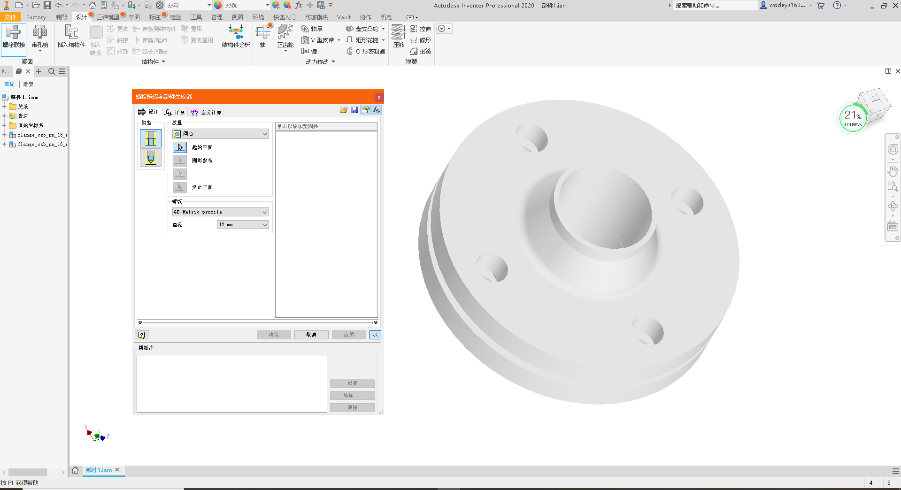Viewport: 901px width, 490px height.
Task: Activate the 起始平面 start plane selector
Action: point(180,147)
